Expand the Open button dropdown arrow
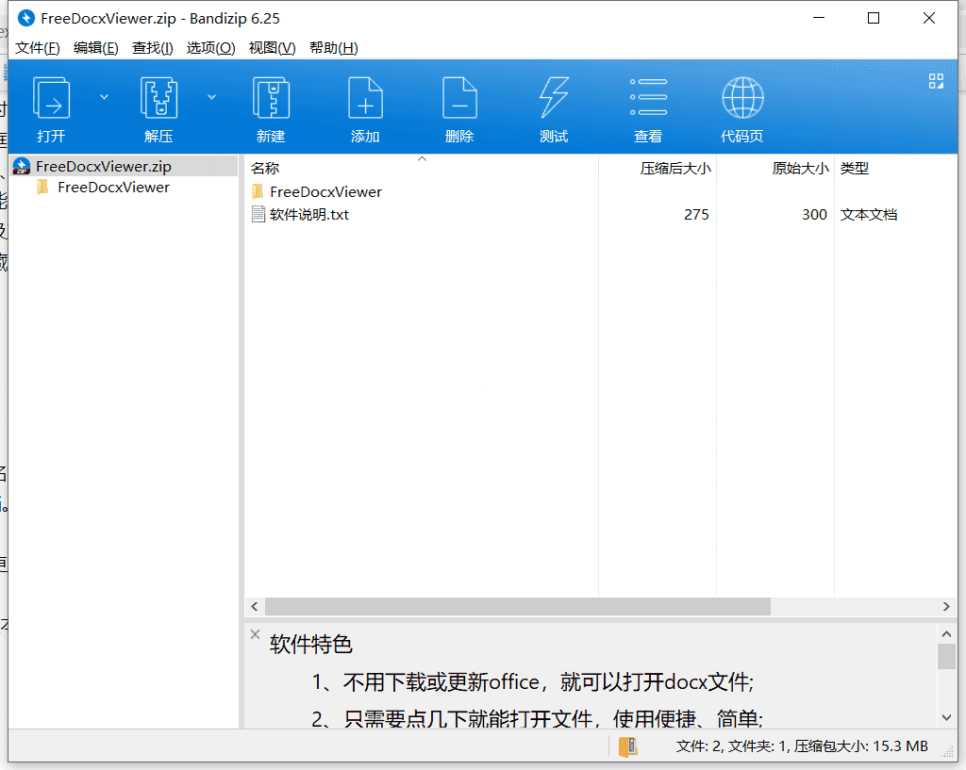966x770 pixels. tap(104, 97)
